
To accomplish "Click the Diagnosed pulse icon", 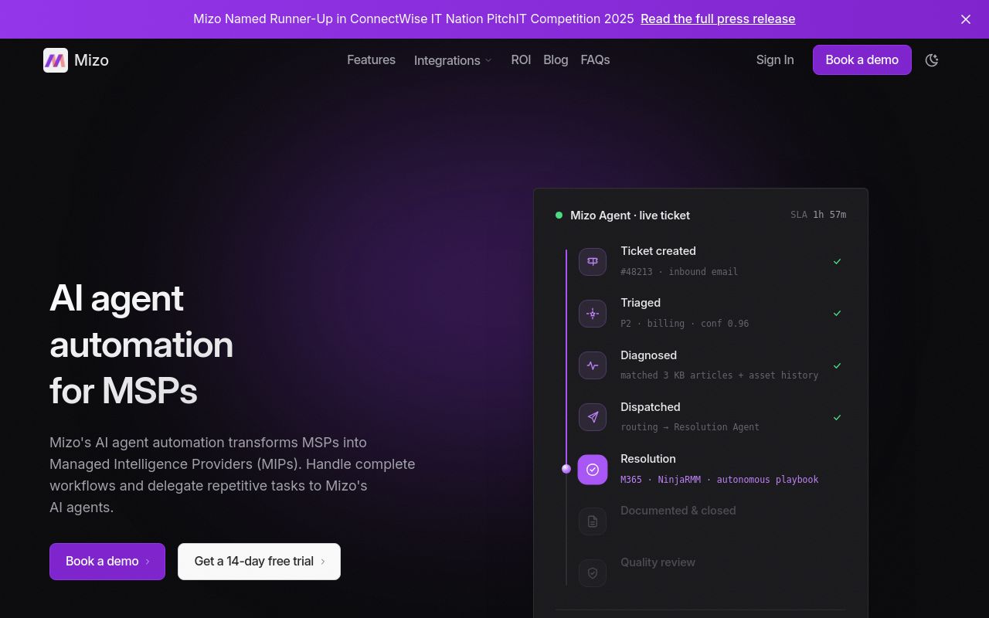I will [x=593, y=365].
